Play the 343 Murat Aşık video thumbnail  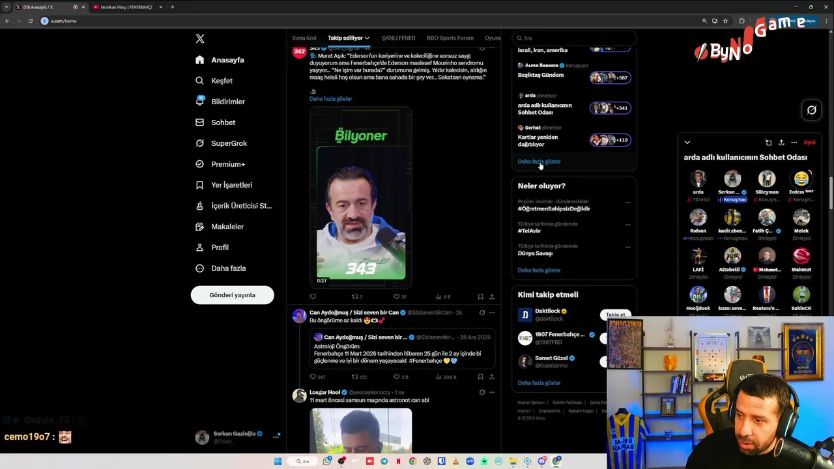click(x=361, y=197)
